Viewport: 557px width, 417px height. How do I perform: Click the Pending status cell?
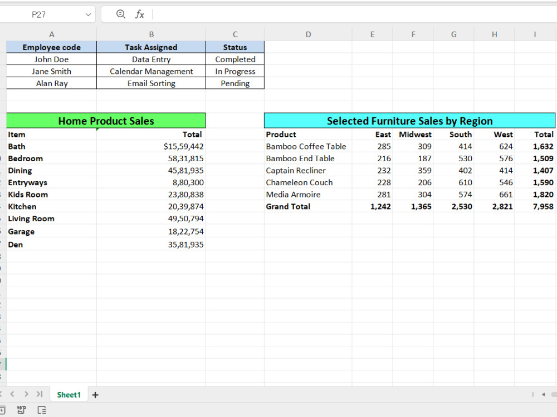coord(235,83)
